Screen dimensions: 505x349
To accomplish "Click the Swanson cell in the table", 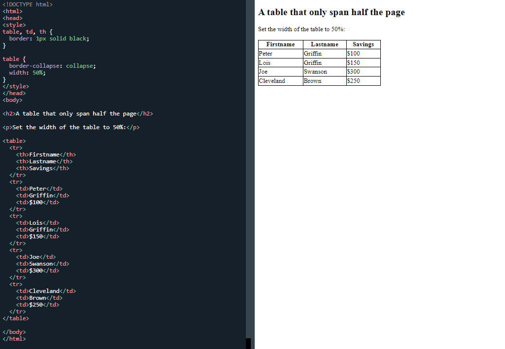I will coord(316,72).
